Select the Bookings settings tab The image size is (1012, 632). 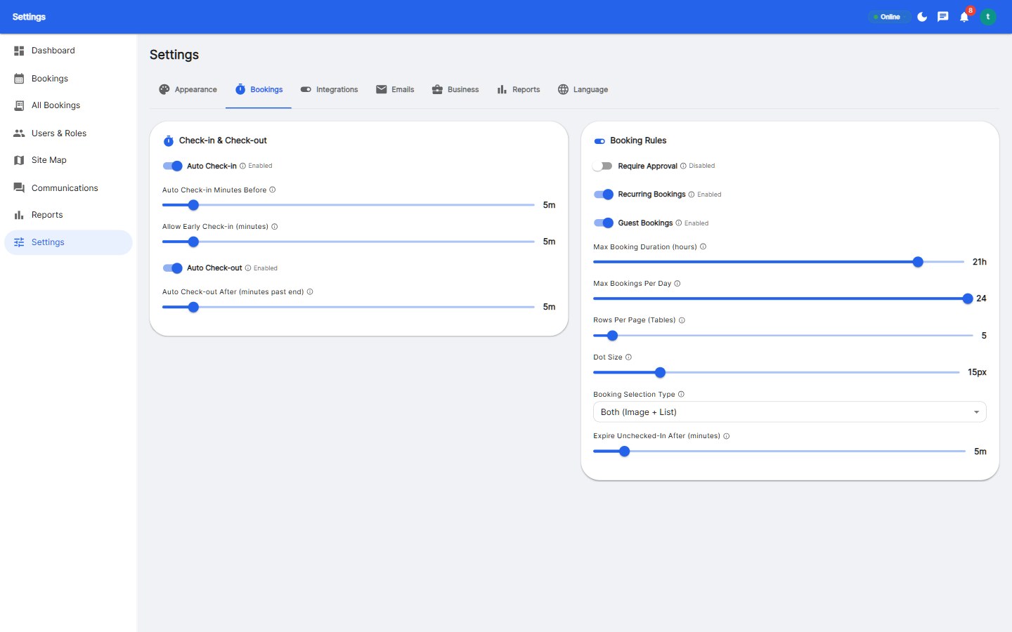pyautogui.click(x=259, y=89)
